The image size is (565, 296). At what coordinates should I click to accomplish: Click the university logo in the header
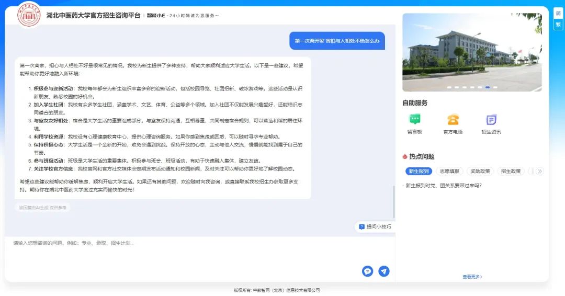[x=29, y=15]
